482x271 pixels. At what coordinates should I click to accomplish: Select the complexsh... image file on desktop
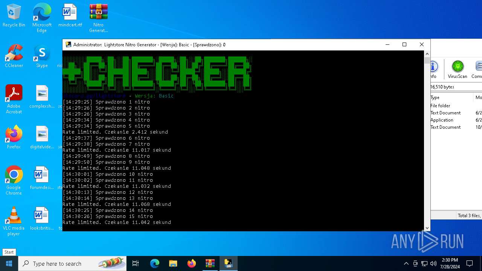point(42,97)
